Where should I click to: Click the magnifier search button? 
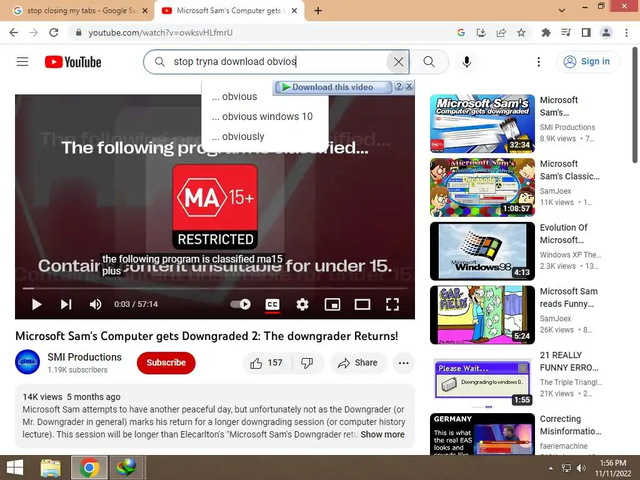point(429,62)
